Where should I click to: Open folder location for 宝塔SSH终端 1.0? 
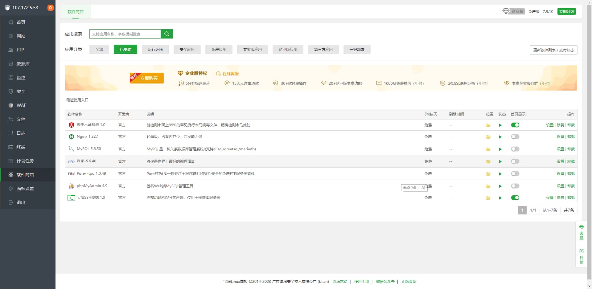(x=488, y=198)
